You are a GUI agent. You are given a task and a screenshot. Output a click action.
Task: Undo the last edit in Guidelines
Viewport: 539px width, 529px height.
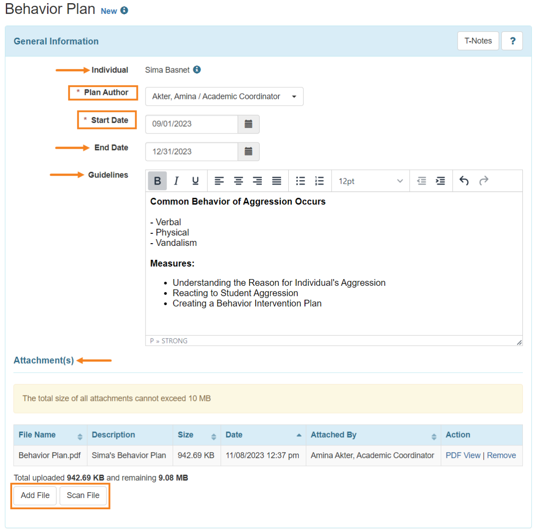464,181
